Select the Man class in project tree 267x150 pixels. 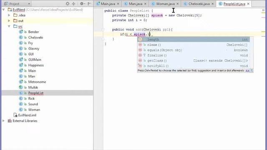(x=32, y=76)
